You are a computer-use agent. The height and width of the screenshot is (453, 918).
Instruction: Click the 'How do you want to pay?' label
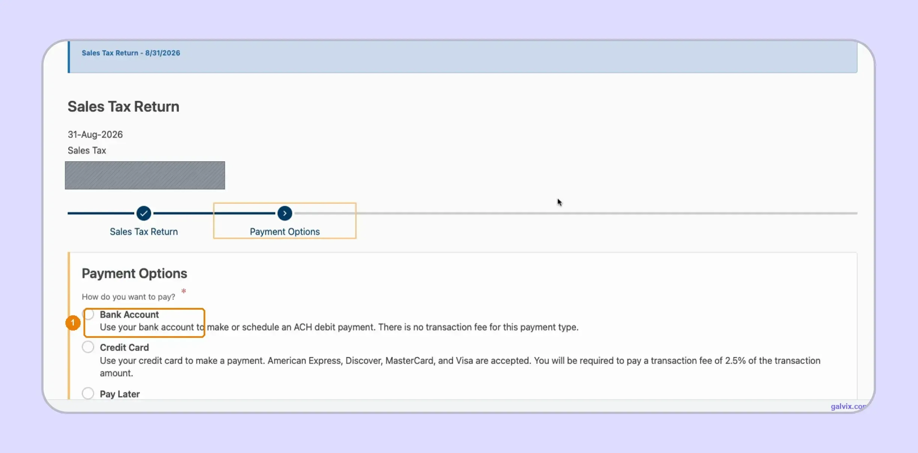pos(129,297)
